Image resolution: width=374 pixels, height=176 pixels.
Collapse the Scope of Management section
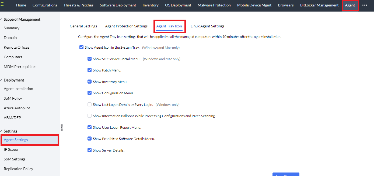click(x=1, y=19)
